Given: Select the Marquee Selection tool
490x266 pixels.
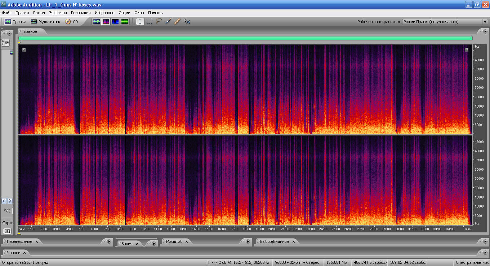Looking at the screenshot, I should [150, 22].
